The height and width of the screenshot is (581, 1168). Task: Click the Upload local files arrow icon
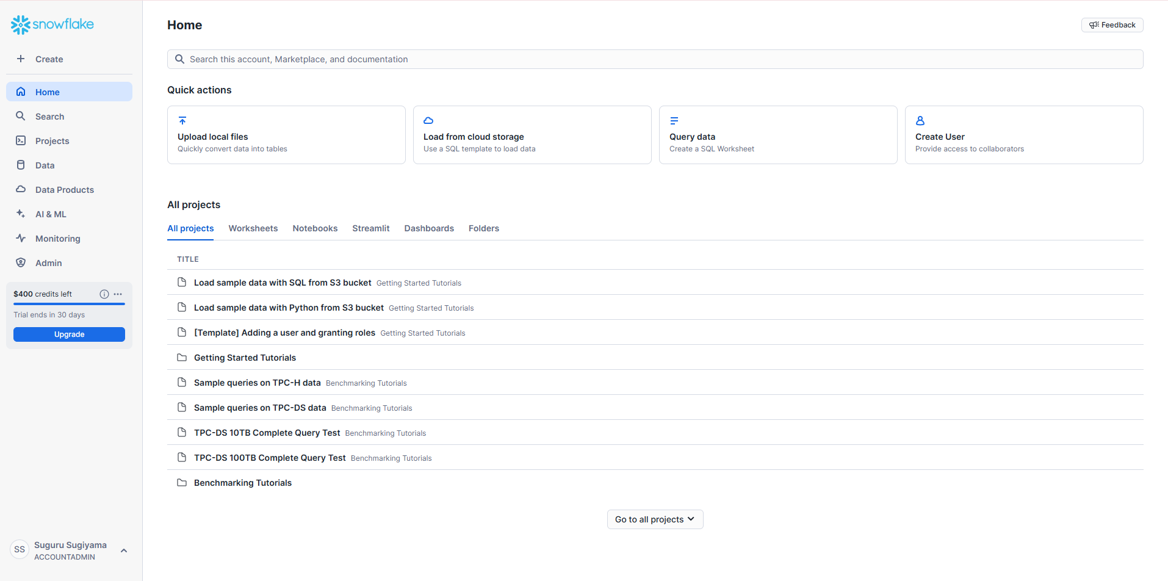pos(182,121)
